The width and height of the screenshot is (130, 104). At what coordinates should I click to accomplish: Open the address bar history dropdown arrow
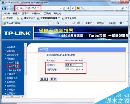point(60,8)
